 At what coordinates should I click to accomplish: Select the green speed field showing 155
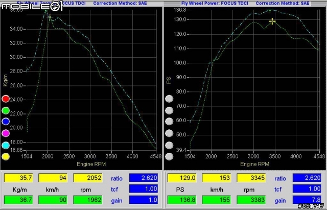[x=217, y=200]
